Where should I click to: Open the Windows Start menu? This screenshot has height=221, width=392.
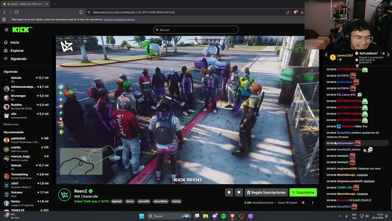pos(142,216)
